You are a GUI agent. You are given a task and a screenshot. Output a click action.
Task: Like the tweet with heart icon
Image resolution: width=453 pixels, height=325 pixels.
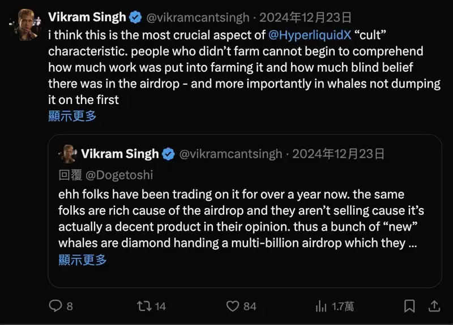233,306
